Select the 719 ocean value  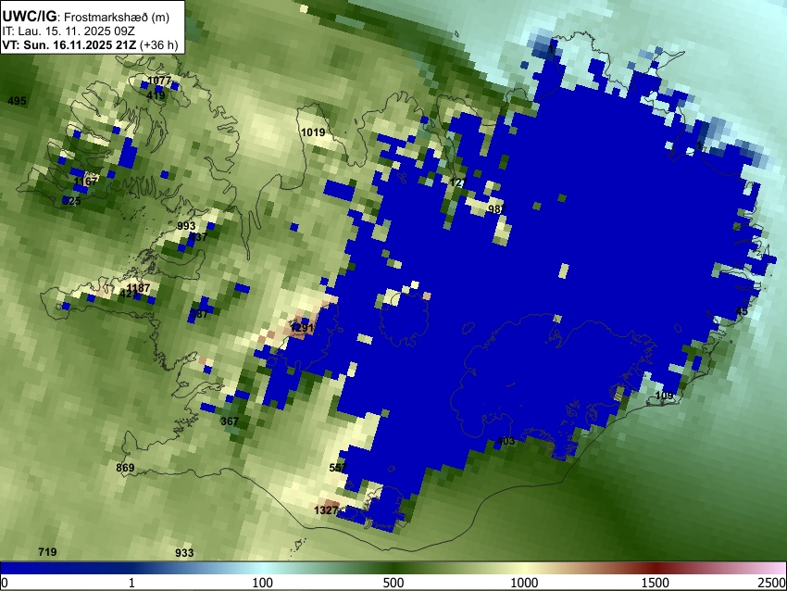coord(47,552)
